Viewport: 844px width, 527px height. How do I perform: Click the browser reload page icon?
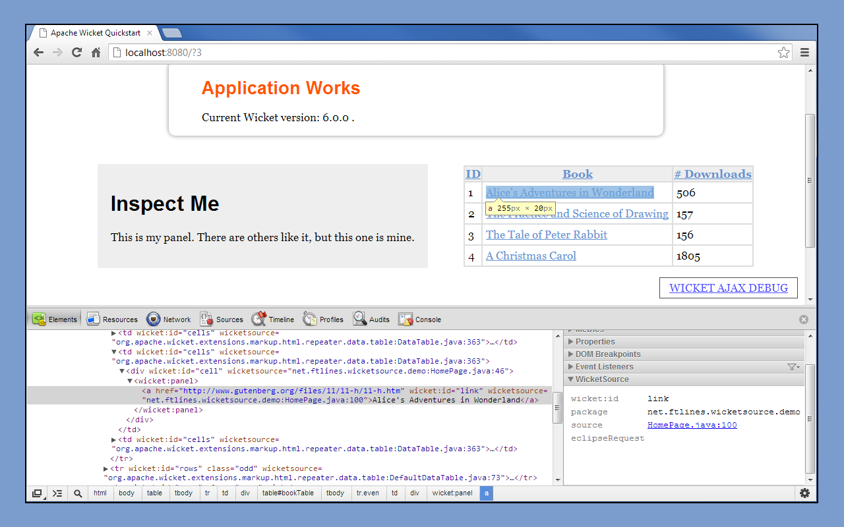(x=76, y=52)
